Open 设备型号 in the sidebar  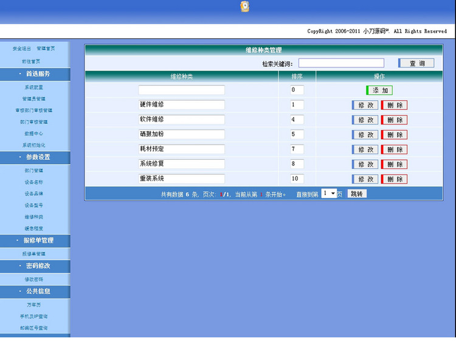tap(33, 205)
